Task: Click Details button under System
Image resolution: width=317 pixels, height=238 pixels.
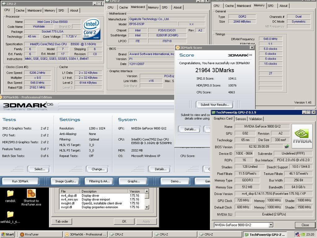Action: 159,169
